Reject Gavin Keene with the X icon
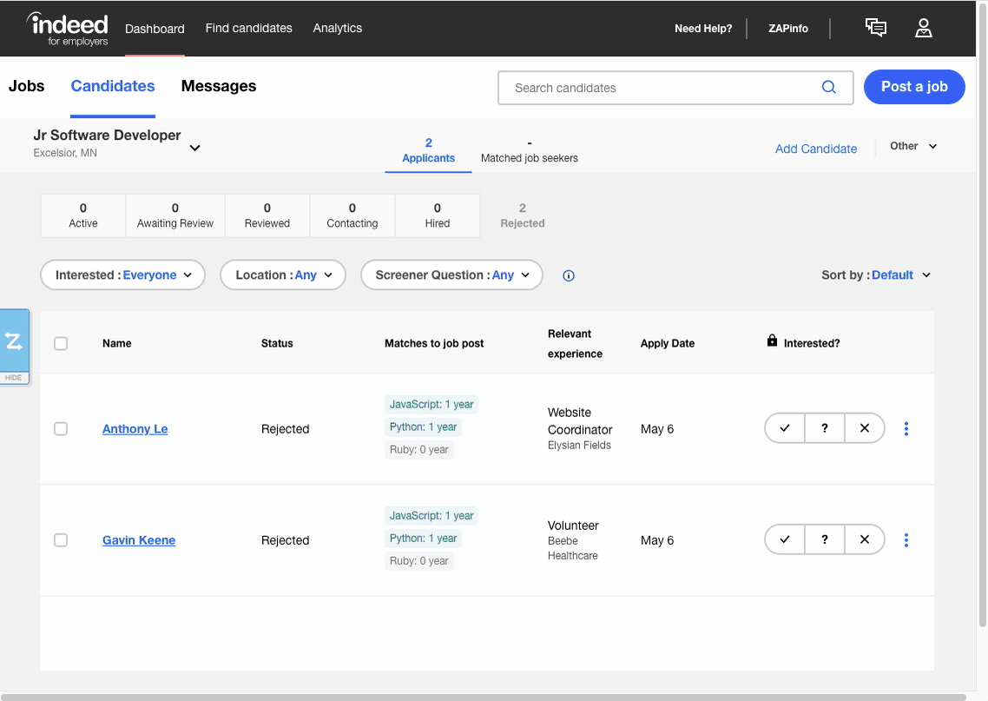The height and width of the screenshot is (701, 988). (x=865, y=539)
